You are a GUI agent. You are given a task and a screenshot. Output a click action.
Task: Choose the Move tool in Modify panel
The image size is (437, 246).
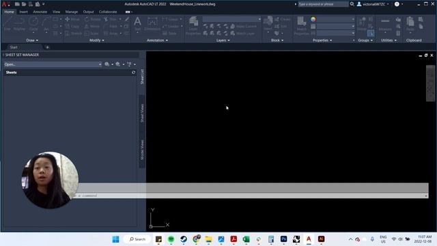[72, 19]
